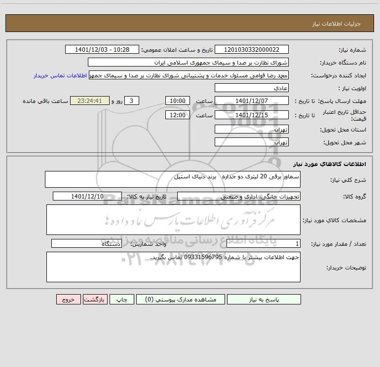This screenshot has width=380, height=367.
Task: Click the شرح کلی نیاز description box
Action: (x=173, y=179)
